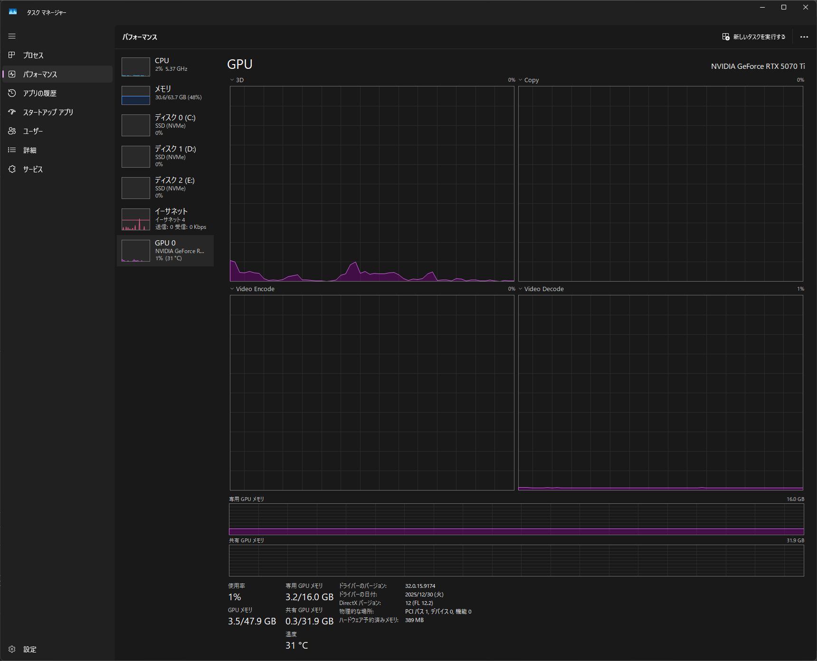Open 設定 gear icon at bottom

tap(12, 649)
